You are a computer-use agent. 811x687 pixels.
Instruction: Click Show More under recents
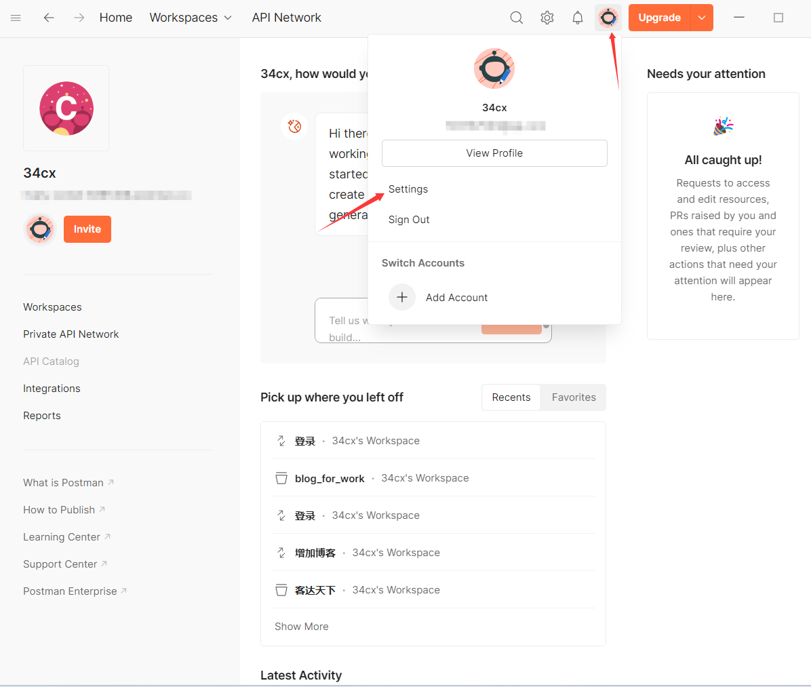[x=302, y=627]
